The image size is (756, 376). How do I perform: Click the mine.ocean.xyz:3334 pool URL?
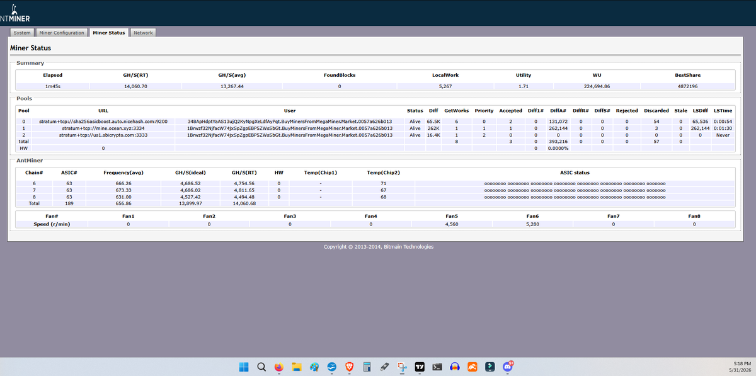point(103,128)
